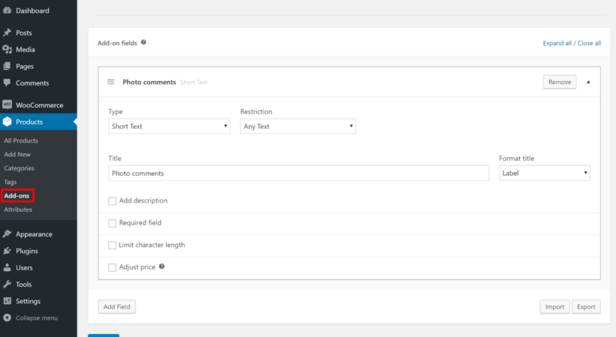Check the Required field checkbox
Screen dimensions: 616x337
click(x=113, y=223)
